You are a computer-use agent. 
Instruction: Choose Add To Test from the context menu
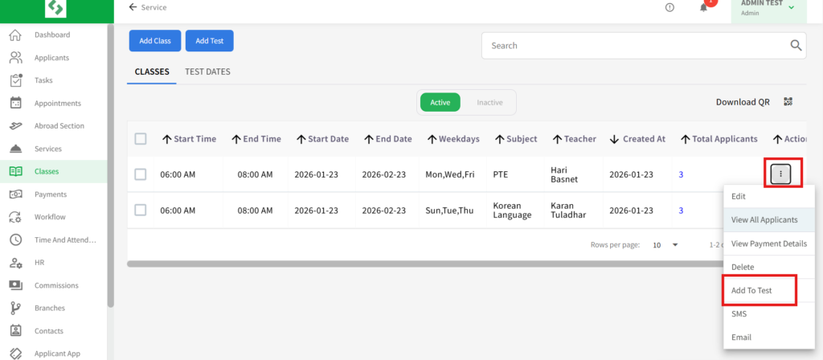click(751, 290)
